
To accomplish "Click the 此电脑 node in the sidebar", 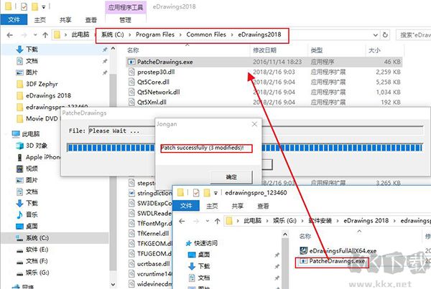I will [x=31, y=134].
